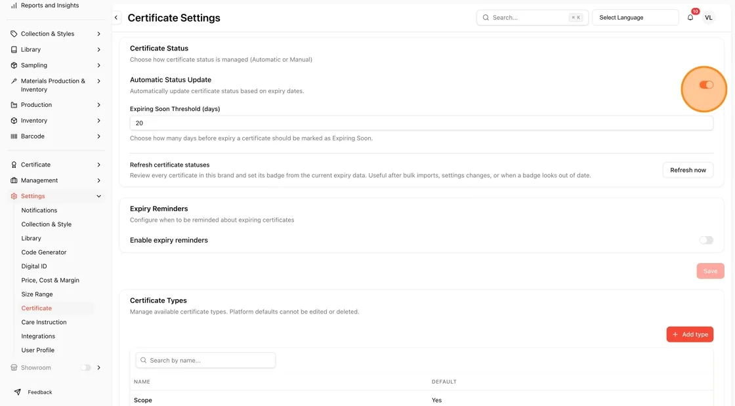Open Collection & Style settings
735x406 pixels.
point(47,224)
